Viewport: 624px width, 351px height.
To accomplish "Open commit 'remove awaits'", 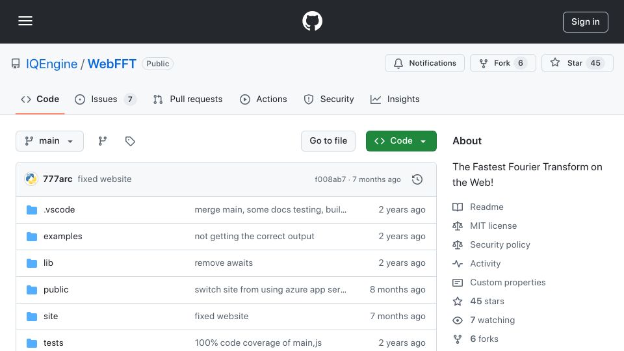I will click(224, 263).
